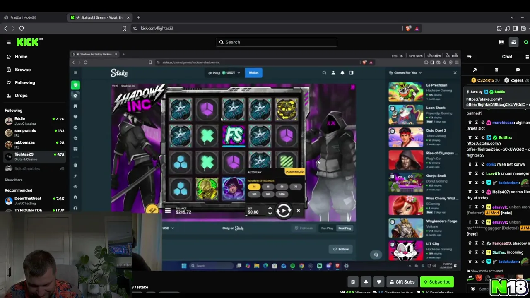Select 50 autoplay rounds
The height and width of the screenshot is (298, 530).
click(282, 187)
